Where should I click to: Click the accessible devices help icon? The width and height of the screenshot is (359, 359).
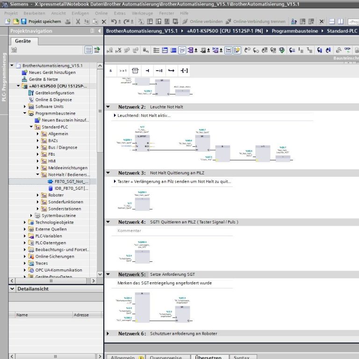pyautogui.click(x=294, y=22)
